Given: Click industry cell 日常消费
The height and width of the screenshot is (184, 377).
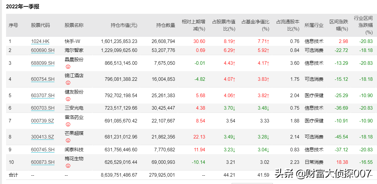Looking at the screenshot, I should [314, 162].
